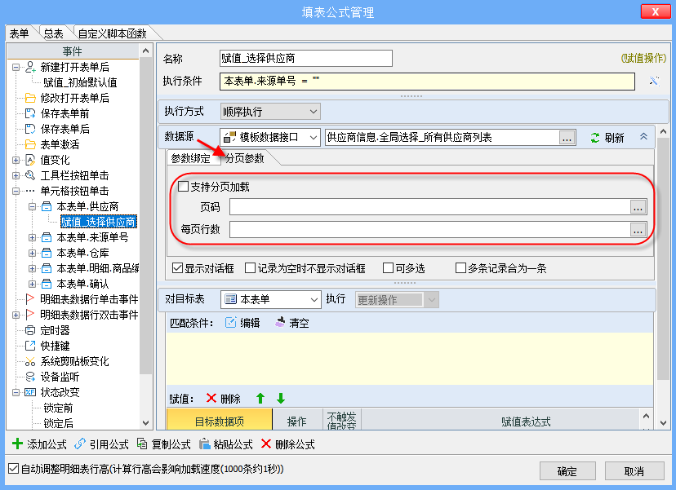The width and height of the screenshot is (676, 490).
Task: Enable 多条记录合为一条 checkbox
Action: [460, 268]
